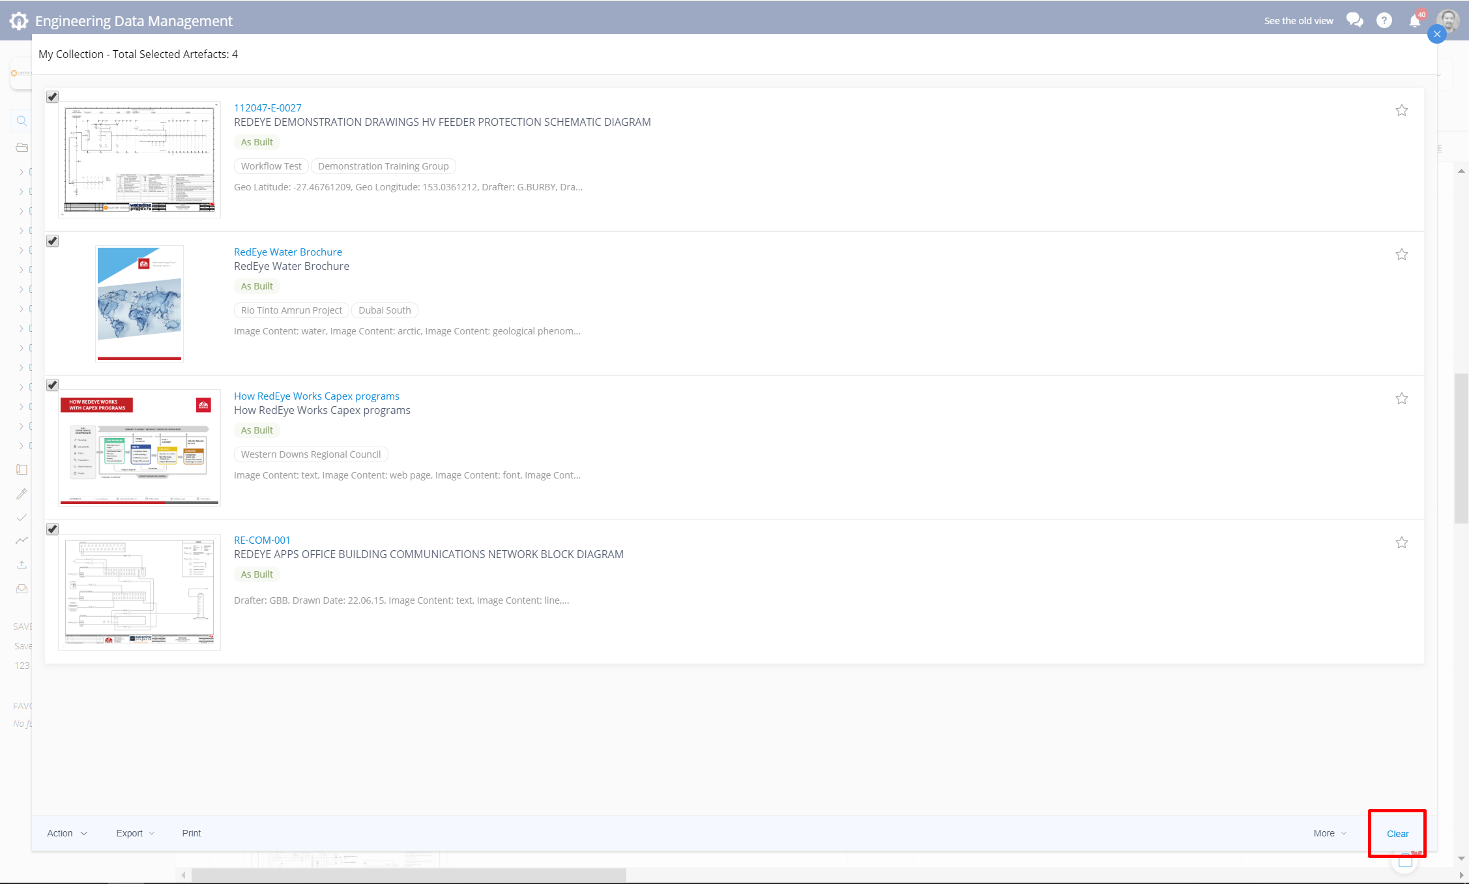The image size is (1469, 884).
Task: Open the user profile avatar
Action: [1448, 20]
